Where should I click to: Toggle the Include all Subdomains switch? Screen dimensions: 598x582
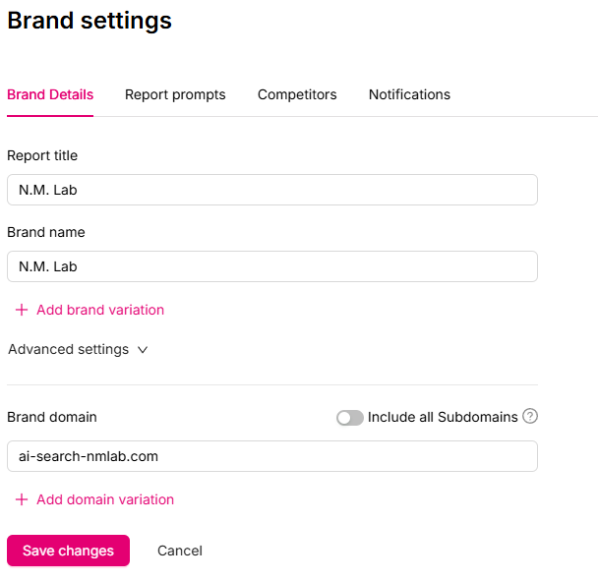click(350, 418)
